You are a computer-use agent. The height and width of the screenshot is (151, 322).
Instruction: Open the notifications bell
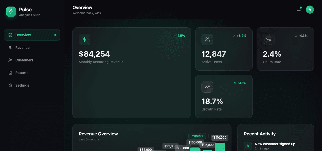[x=299, y=10]
